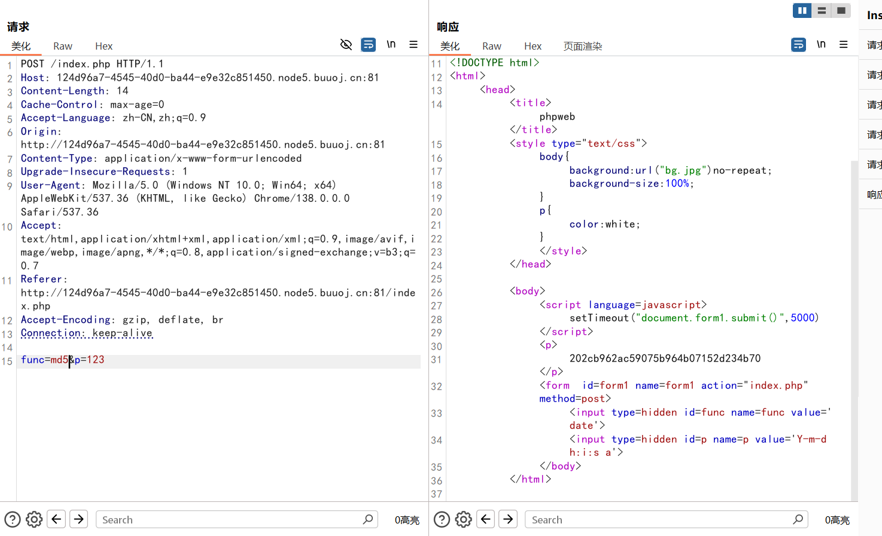The height and width of the screenshot is (536, 882).
Task: Select combined tabbed layout icon
Action: pyautogui.click(x=841, y=11)
